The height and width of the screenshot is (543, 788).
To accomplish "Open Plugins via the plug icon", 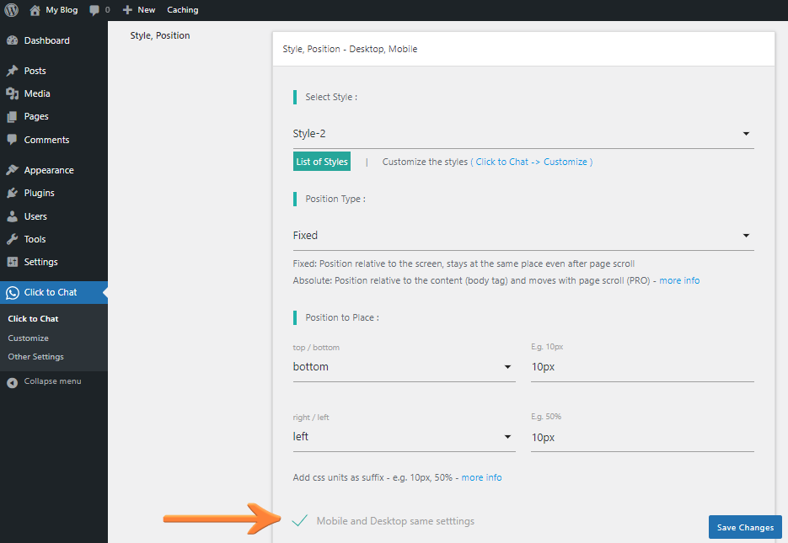I will point(13,192).
